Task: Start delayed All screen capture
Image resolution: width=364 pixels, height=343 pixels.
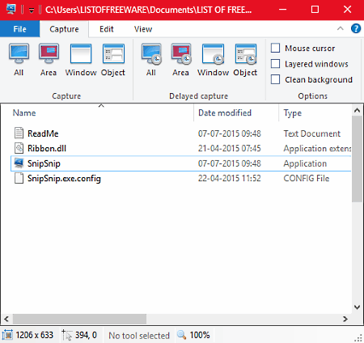Action: (151, 60)
